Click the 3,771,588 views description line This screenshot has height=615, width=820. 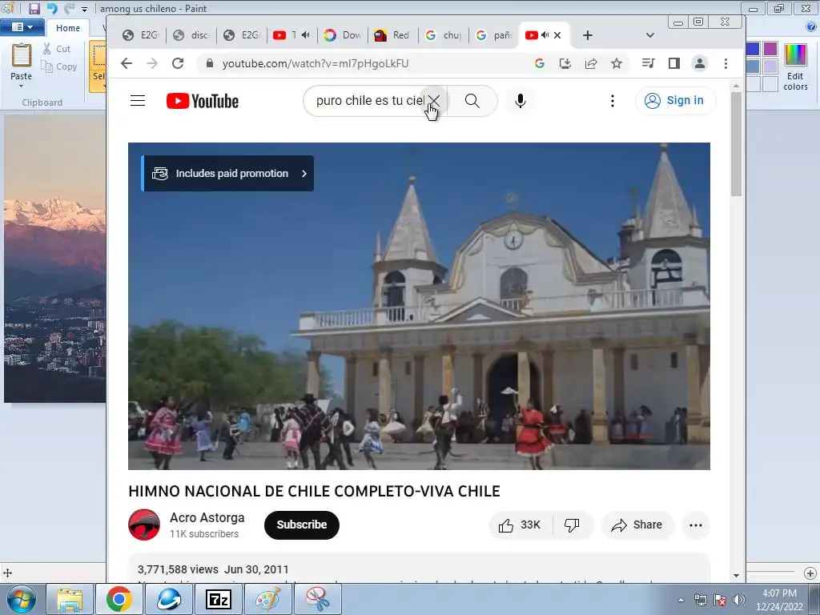click(x=213, y=569)
